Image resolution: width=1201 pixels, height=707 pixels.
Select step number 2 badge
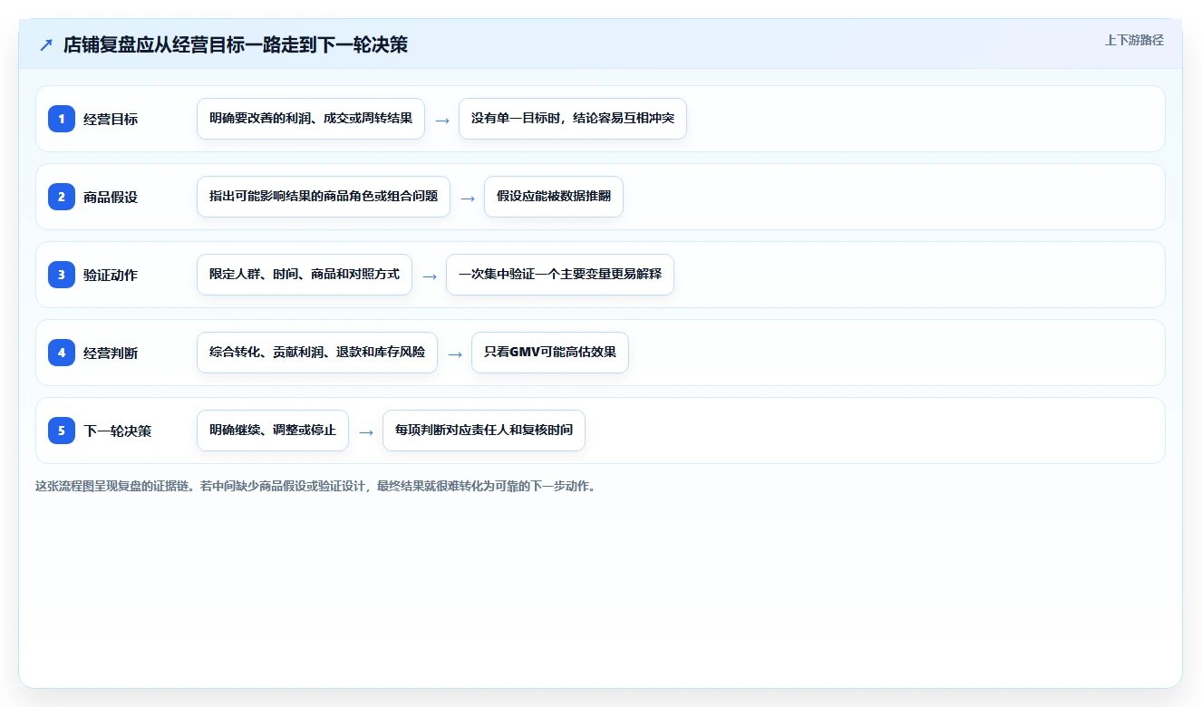click(x=62, y=197)
